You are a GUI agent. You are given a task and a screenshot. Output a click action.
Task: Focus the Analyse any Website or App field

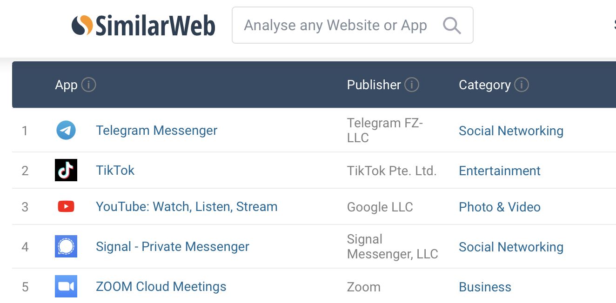point(335,26)
